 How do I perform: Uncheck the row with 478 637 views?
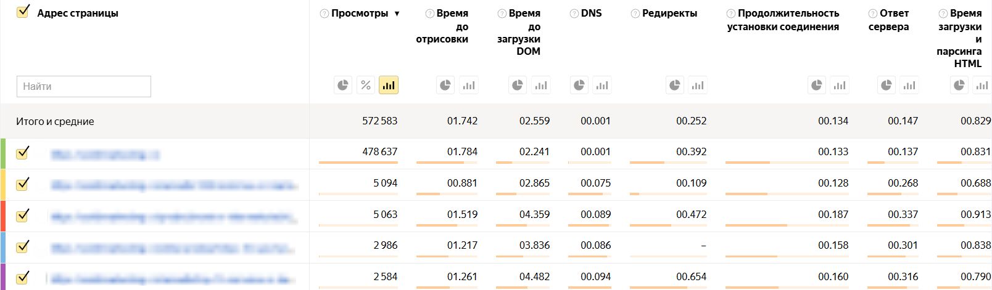23,152
